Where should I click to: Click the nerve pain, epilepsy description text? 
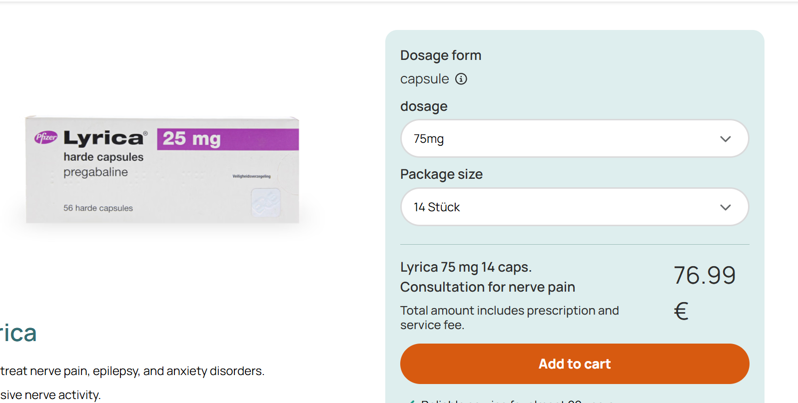pyautogui.click(x=132, y=371)
